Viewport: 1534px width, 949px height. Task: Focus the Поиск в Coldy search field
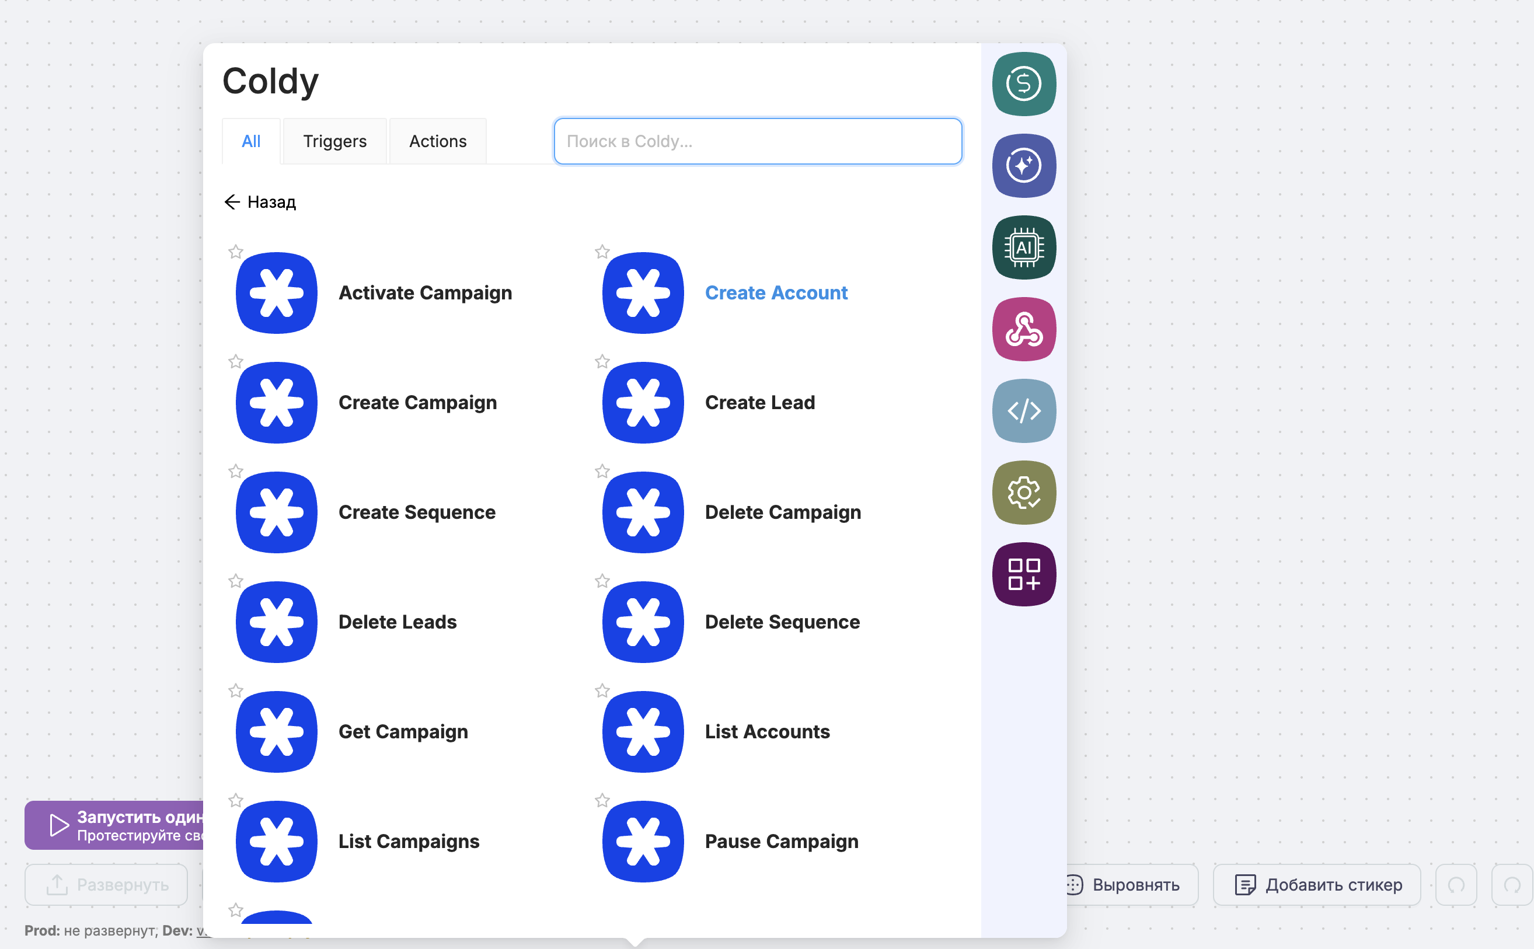(x=758, y=141)
